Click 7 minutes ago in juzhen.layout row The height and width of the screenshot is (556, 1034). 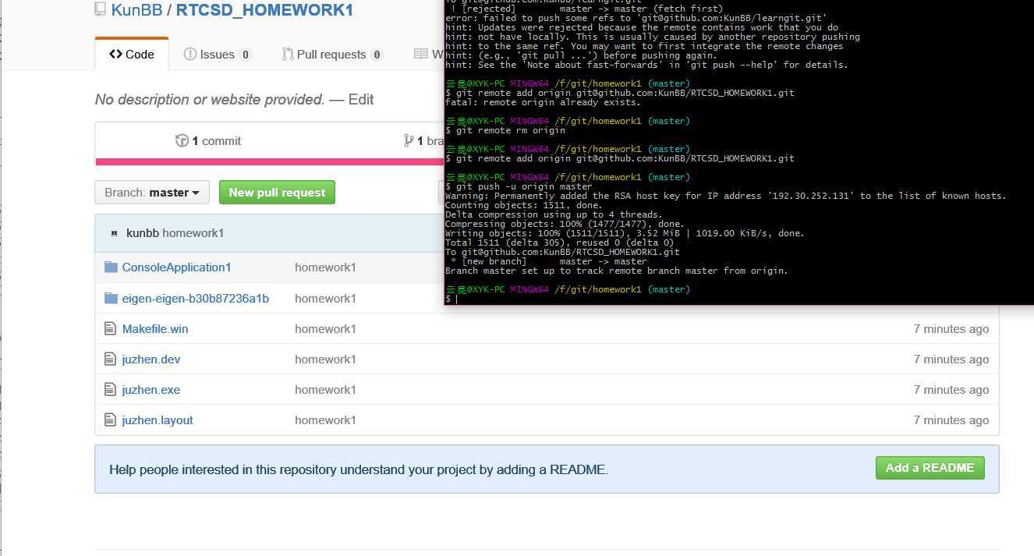951,420
